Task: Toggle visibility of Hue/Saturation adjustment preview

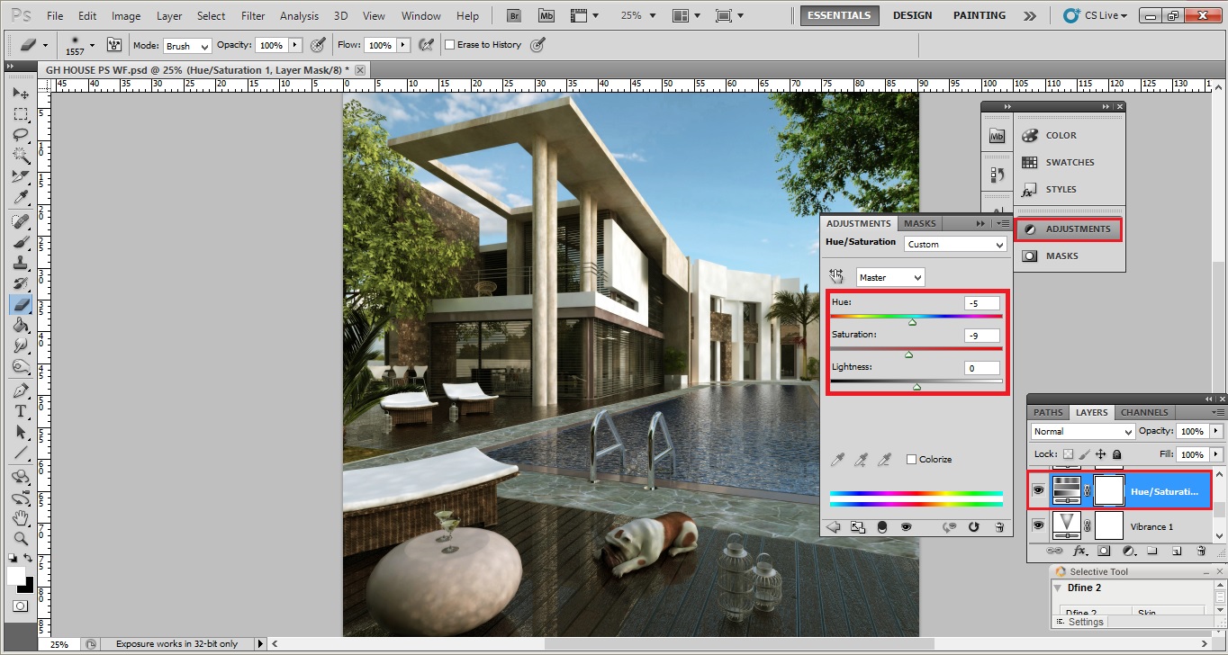Action: tap(907, 526)
